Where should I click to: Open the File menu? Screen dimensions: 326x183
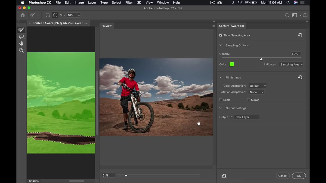[x=58, y=2]
